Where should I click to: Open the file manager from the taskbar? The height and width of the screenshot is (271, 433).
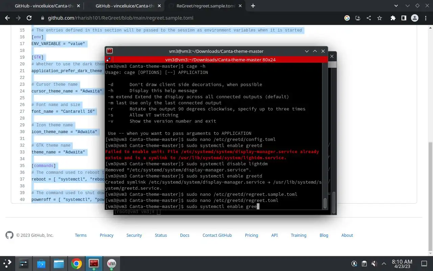tap(59, 263)
